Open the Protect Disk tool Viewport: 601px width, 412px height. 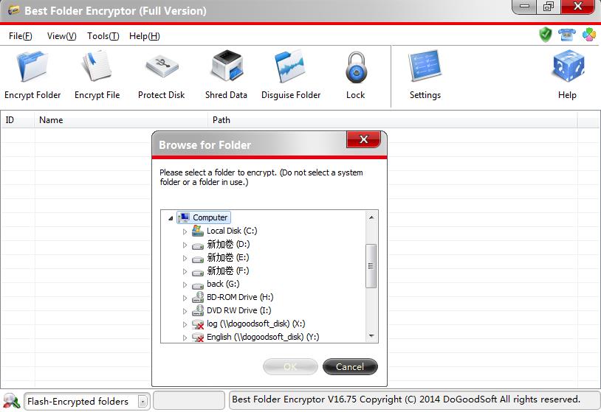(x=162, y=75)
